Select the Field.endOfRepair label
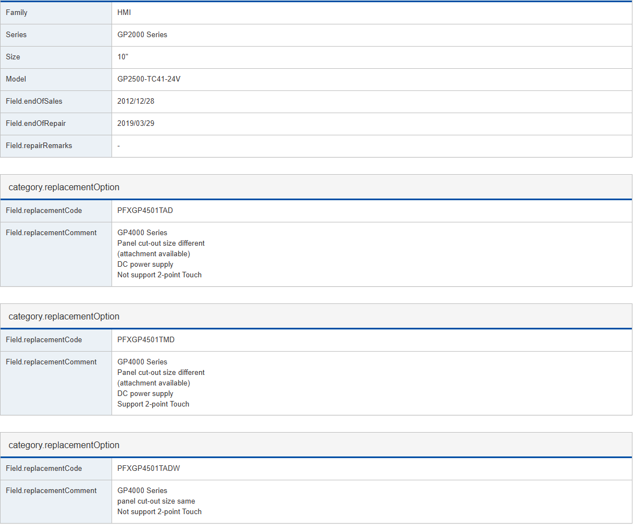The image size is (633, 528). [36, 124]
